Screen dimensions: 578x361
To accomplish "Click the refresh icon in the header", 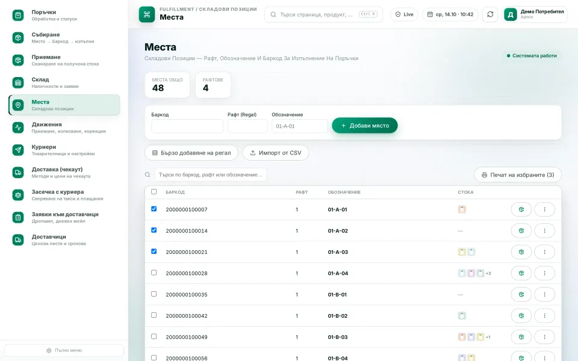I will 490,14.
